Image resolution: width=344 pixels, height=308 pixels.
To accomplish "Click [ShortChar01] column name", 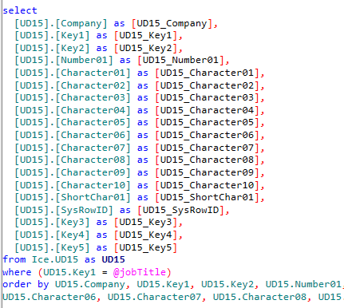I will [93, 197].
